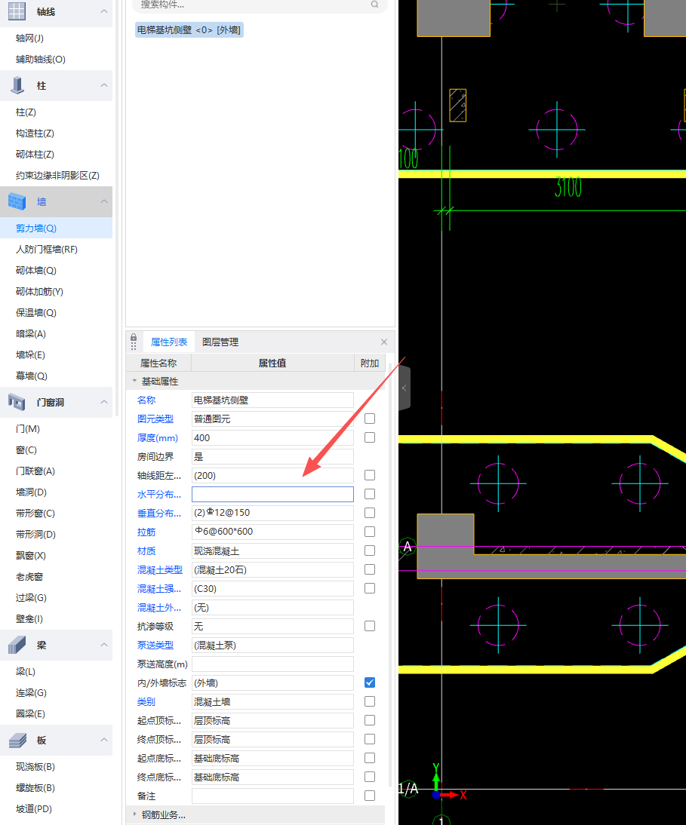Viewport: 686px width, 825px height.
Task: Click the 板 slab category icon
Action: pos(17,741)
